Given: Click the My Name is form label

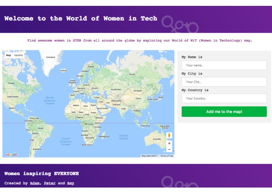Looking at the screenshot, I should [192, 57].
